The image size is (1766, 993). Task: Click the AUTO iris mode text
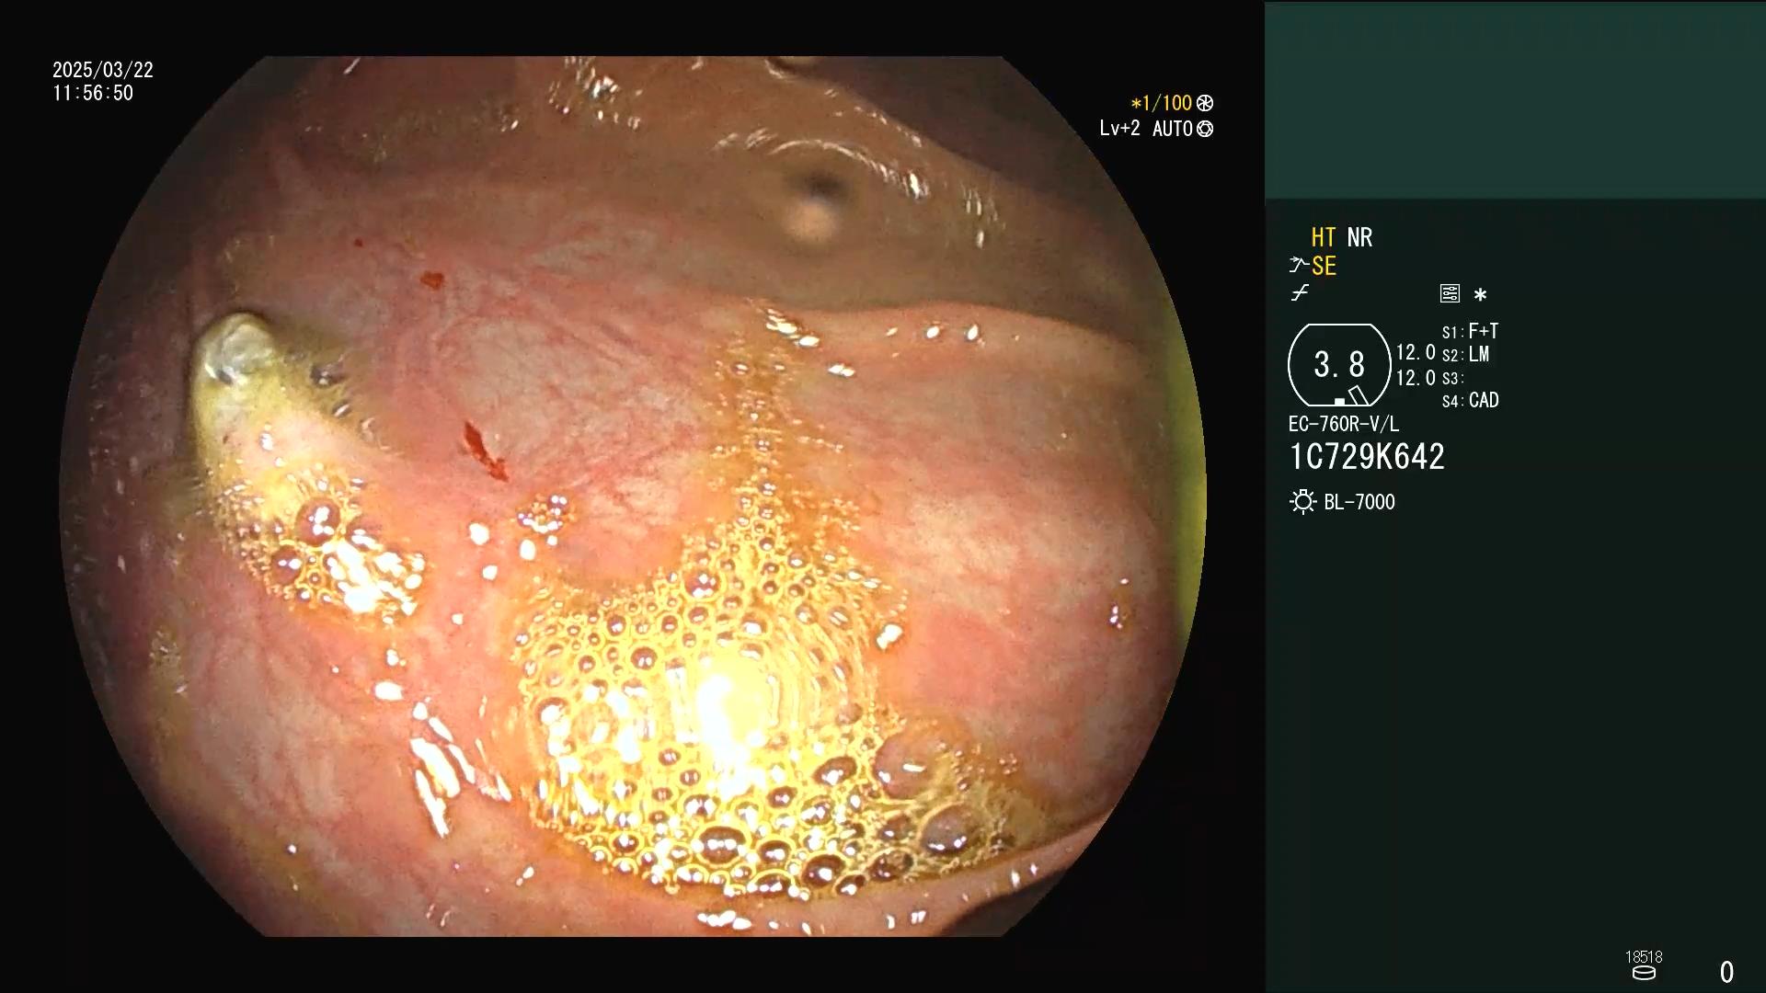1173,129
